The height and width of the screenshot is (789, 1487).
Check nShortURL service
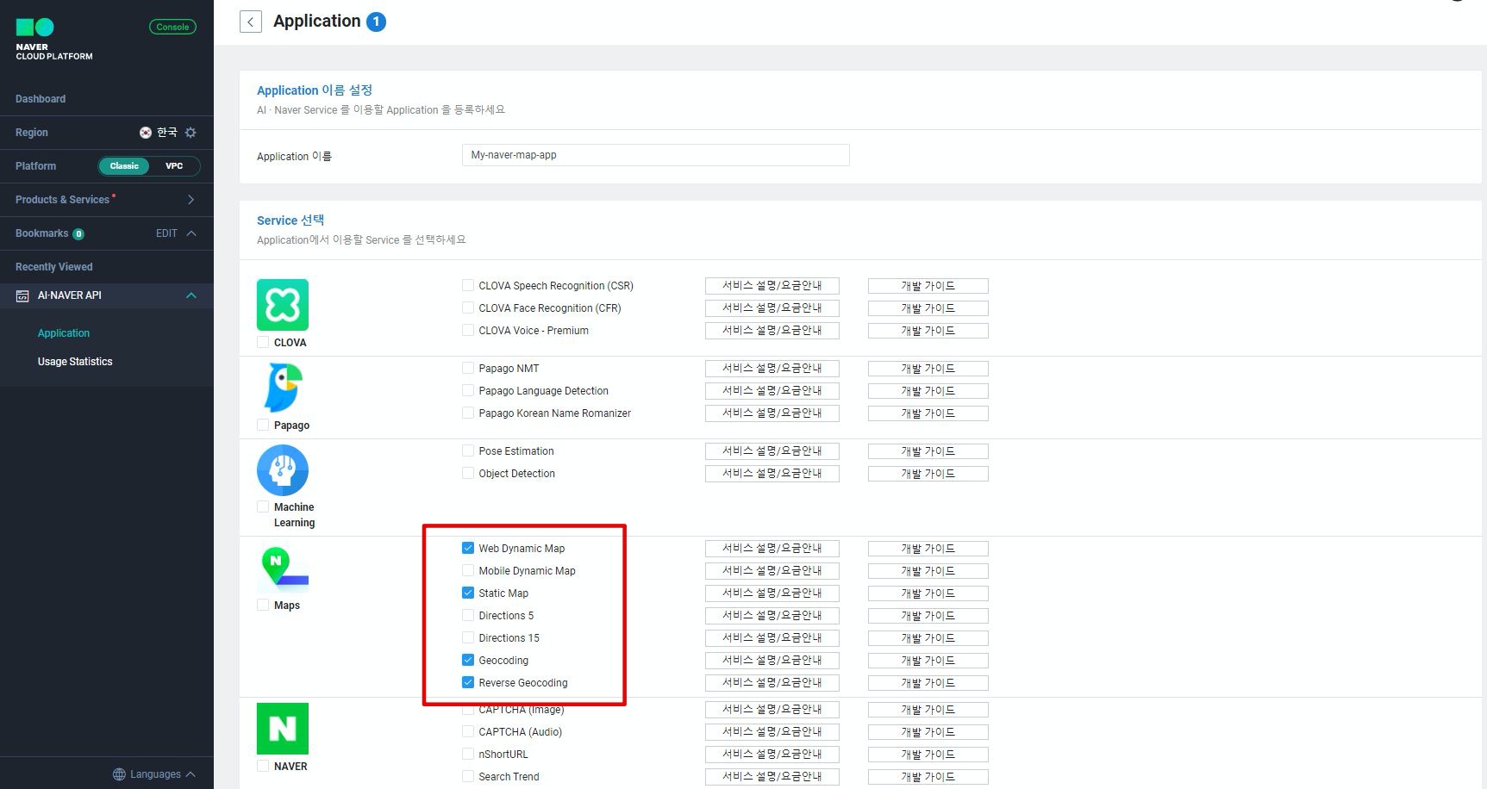(x=468, y=754)
